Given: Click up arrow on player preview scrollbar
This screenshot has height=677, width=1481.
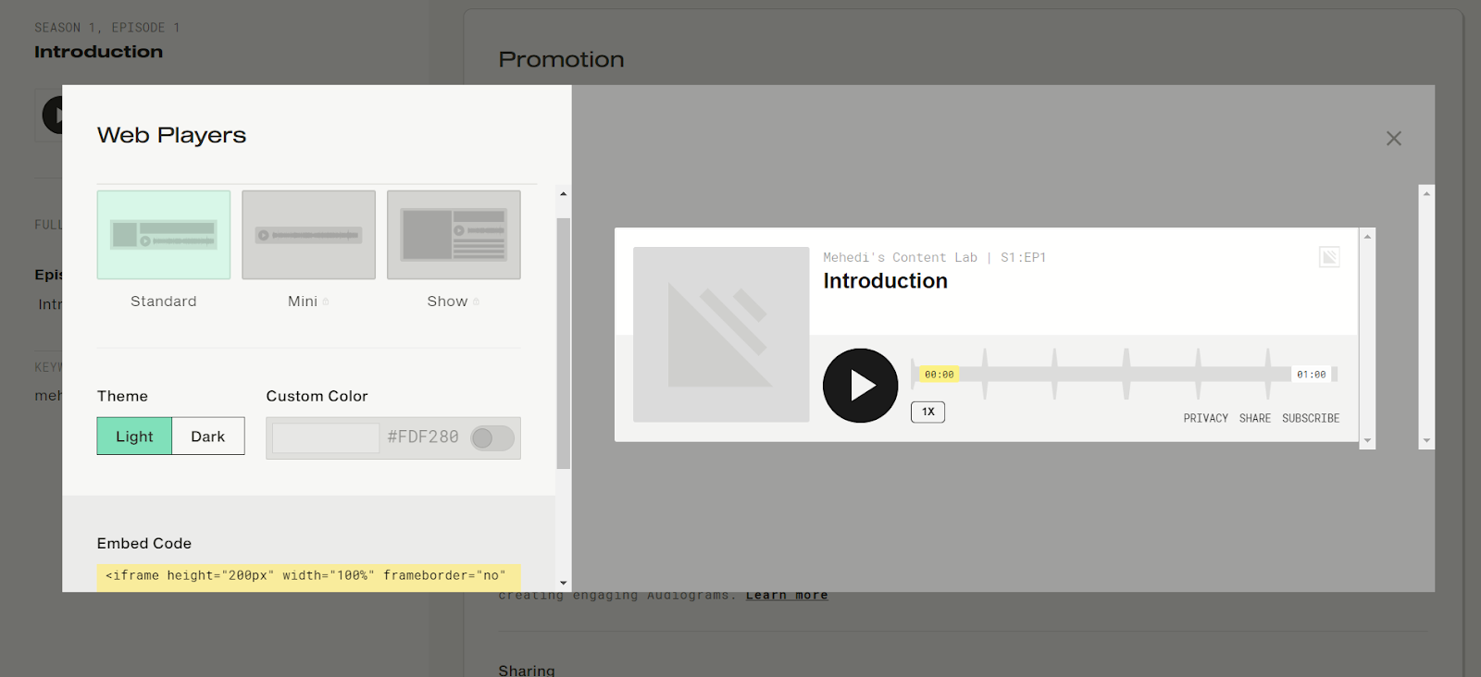Looking at the screenshot, I should tap(1367, 237).
